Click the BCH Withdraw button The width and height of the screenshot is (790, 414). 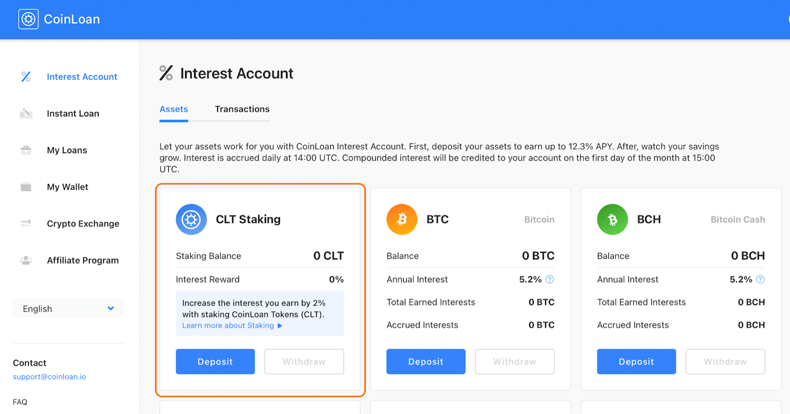[725, 362]
